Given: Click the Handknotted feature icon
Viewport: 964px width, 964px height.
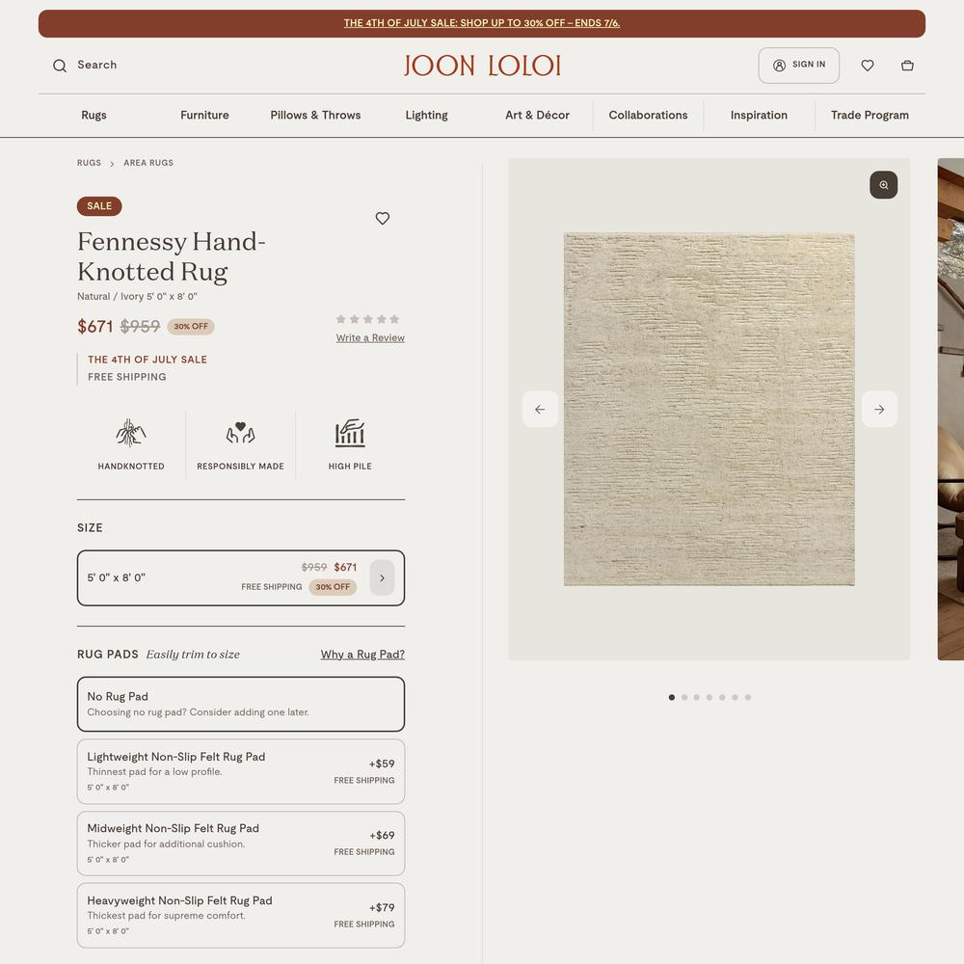Looking at the screenshot, I should click(x=131, y=433).
